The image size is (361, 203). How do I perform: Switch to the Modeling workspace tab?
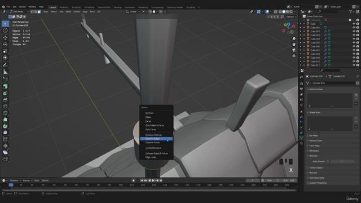pos(64,7)
